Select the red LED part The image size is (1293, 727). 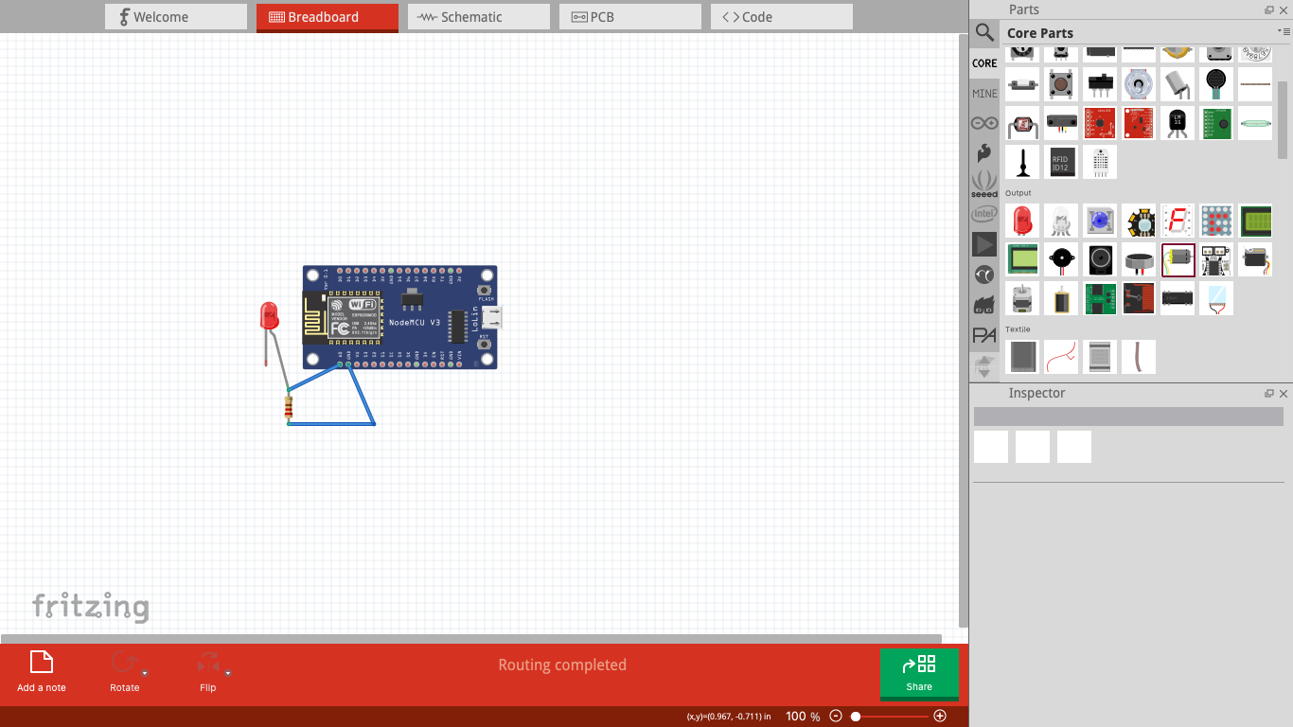1022,221
